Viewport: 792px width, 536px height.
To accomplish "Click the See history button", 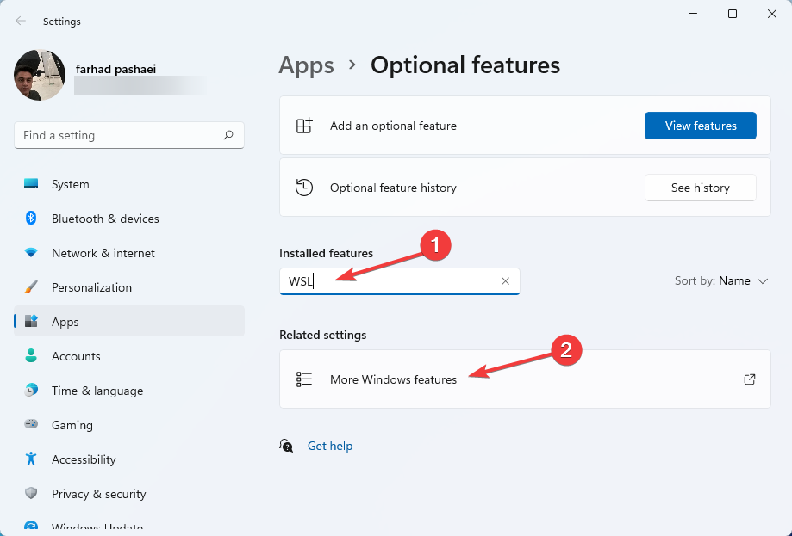I will (700, 188).
